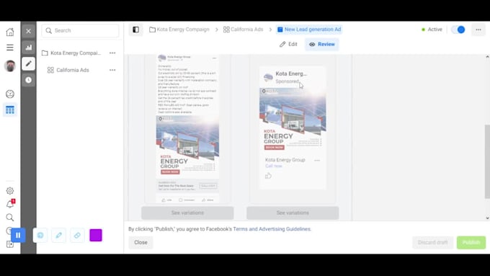Click the like thumb icon in right preview
This screenshot has height=276, width=490.
pos(268,176)
